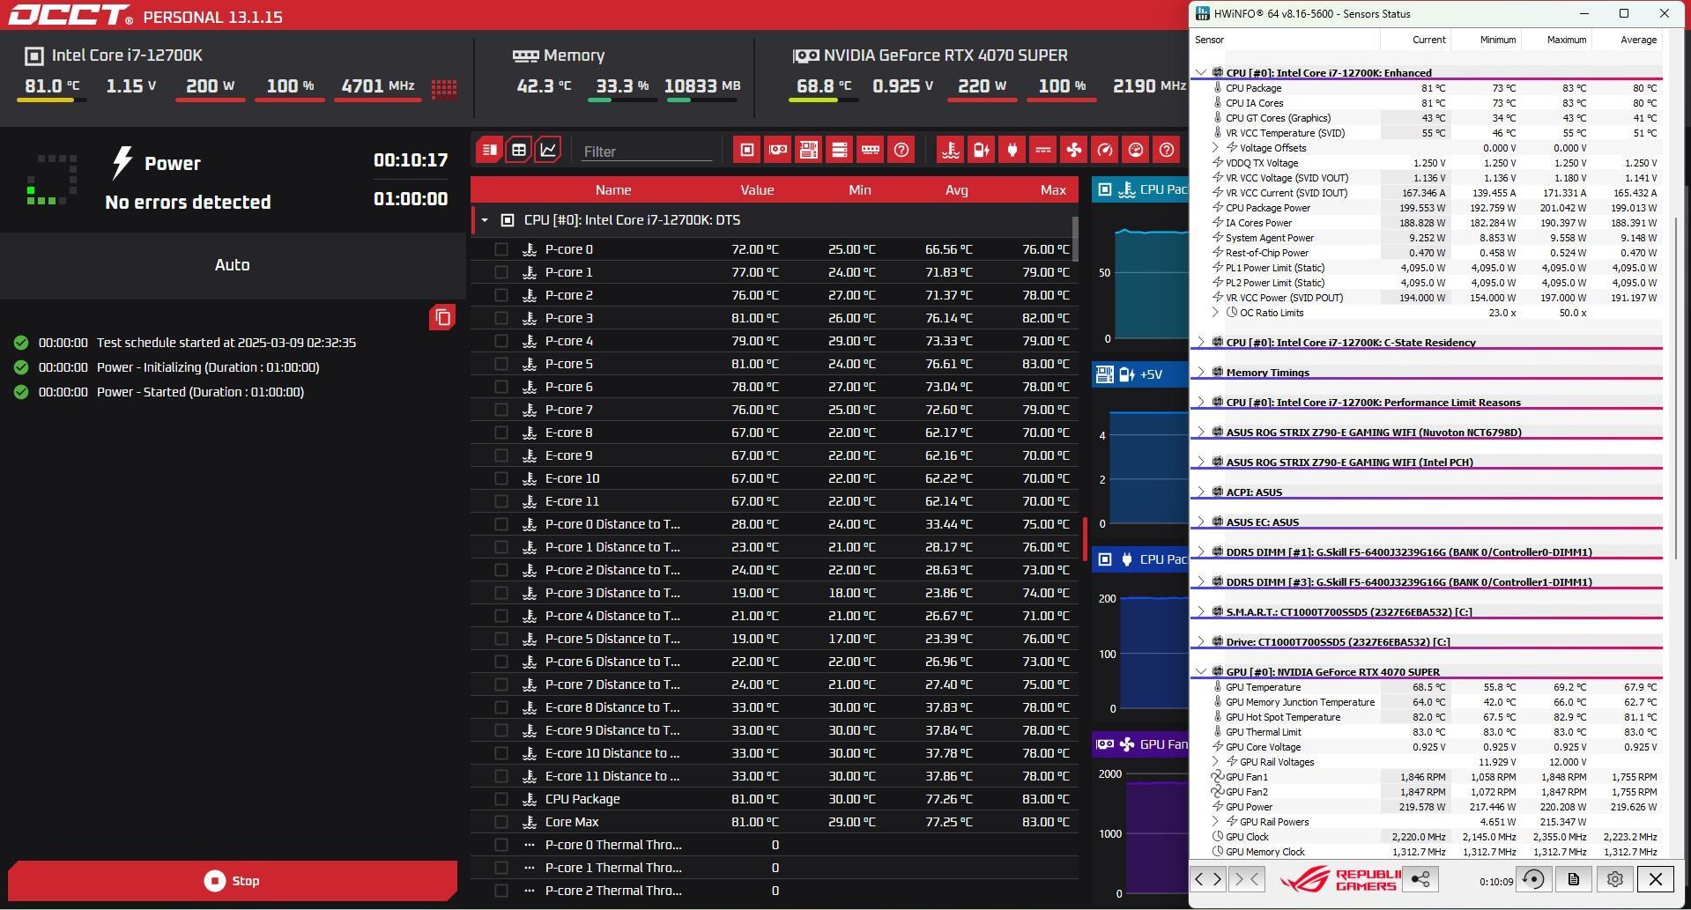Collapse HWiNFO CPU [#0] Enhanced section
Image resolution: width=1691 pixels, height=910 pixels.
(1200, 72)
